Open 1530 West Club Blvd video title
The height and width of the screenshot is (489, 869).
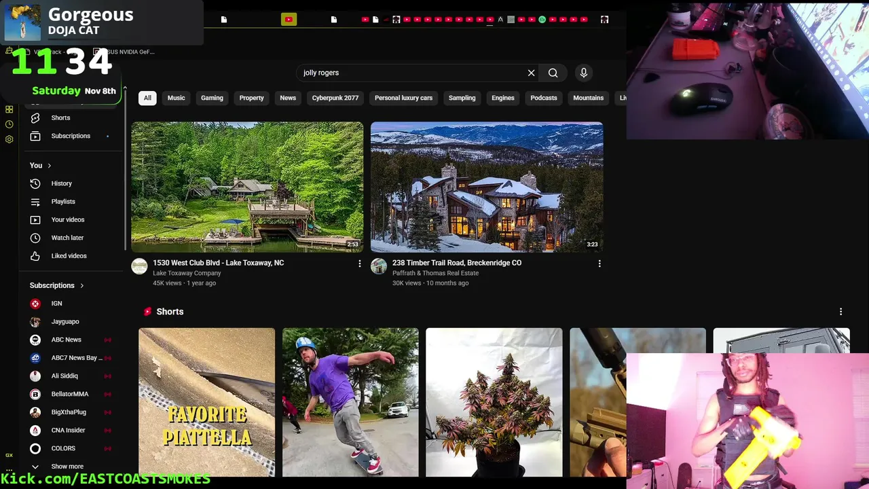point(218,263)
